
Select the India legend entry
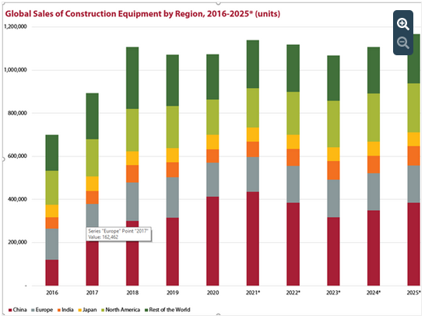point(65,310)
